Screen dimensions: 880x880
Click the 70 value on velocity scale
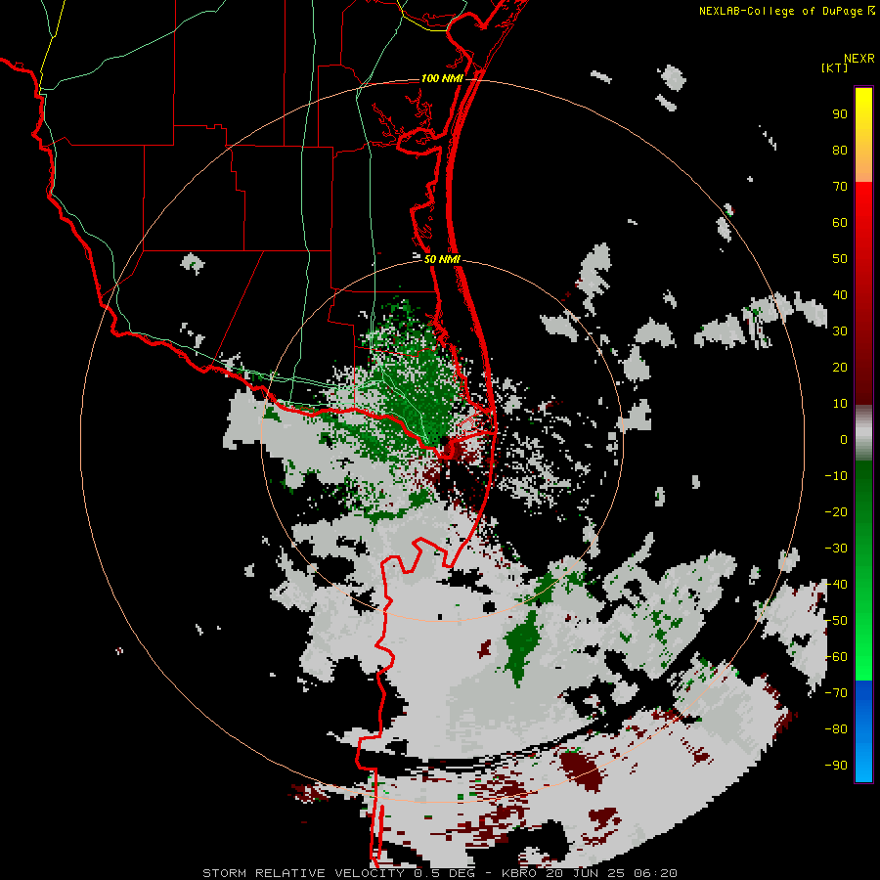840,187
